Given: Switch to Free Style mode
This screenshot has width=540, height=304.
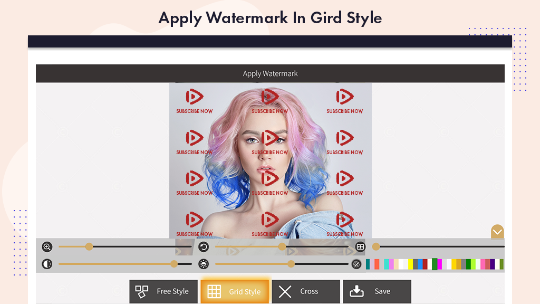Looking at the screenshot, I should point(163,291).
